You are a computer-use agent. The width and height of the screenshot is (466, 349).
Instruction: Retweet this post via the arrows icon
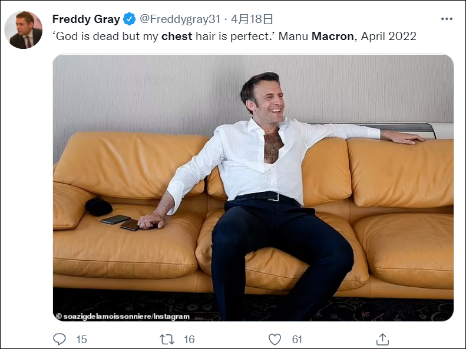[167, 339]
